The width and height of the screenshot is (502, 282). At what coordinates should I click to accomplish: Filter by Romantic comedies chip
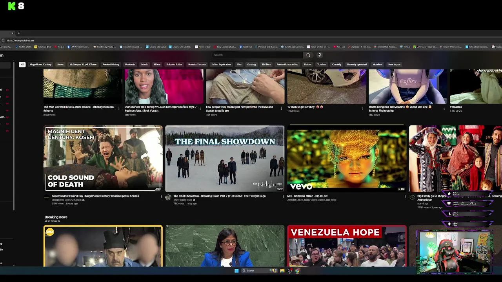tap(287, 65)
